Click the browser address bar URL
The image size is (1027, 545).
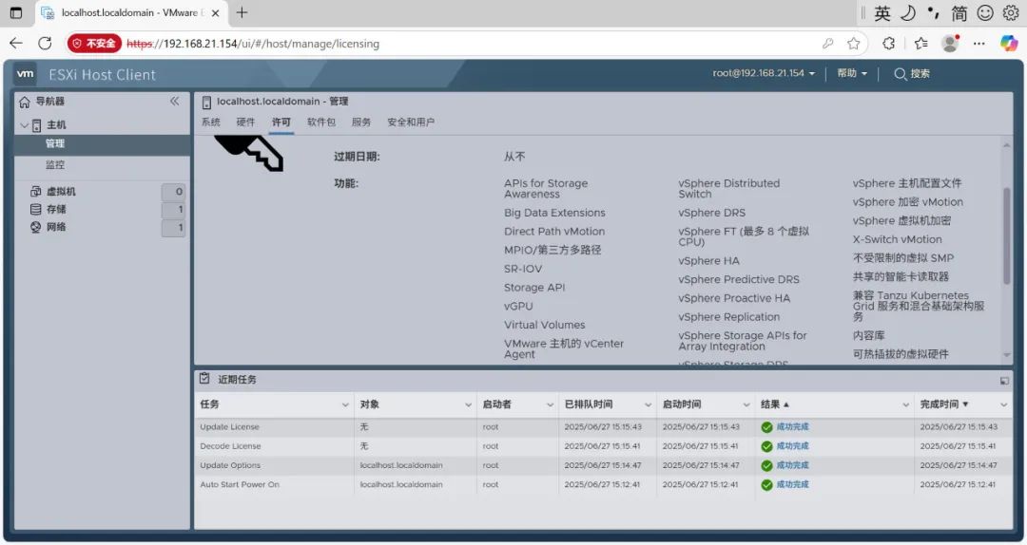[x=253, y=44]
